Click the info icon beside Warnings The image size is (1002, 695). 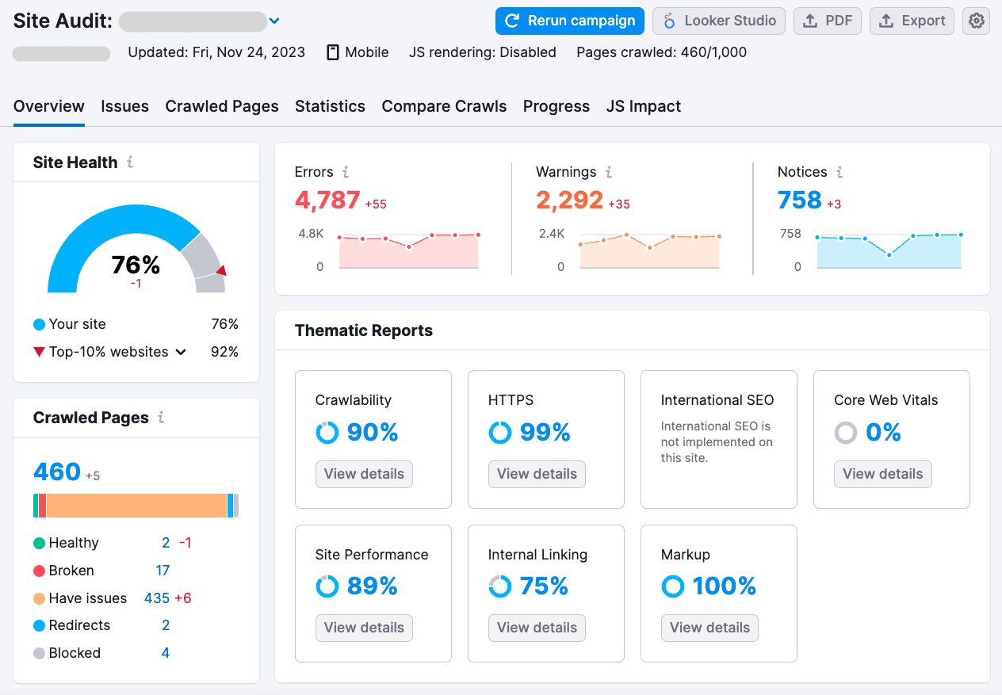[608, 172]
